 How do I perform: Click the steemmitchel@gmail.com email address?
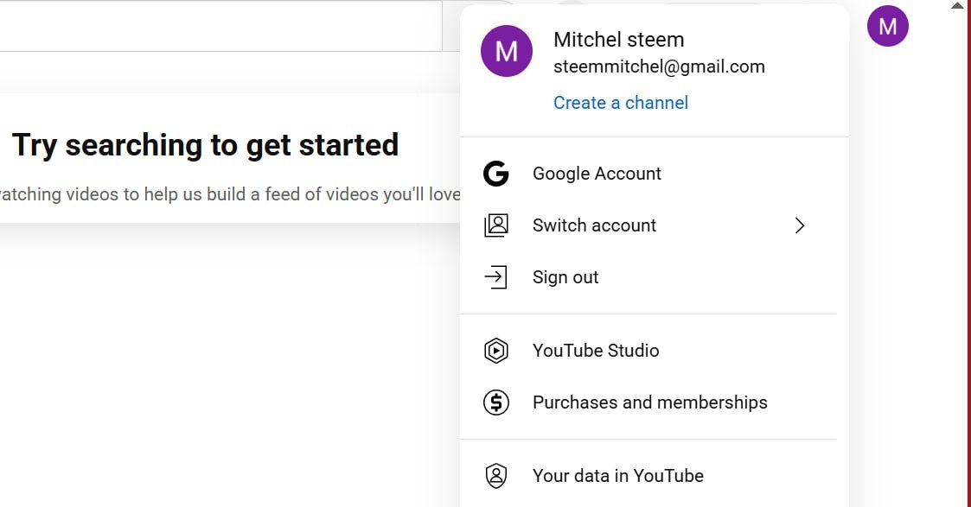(659, 67)
